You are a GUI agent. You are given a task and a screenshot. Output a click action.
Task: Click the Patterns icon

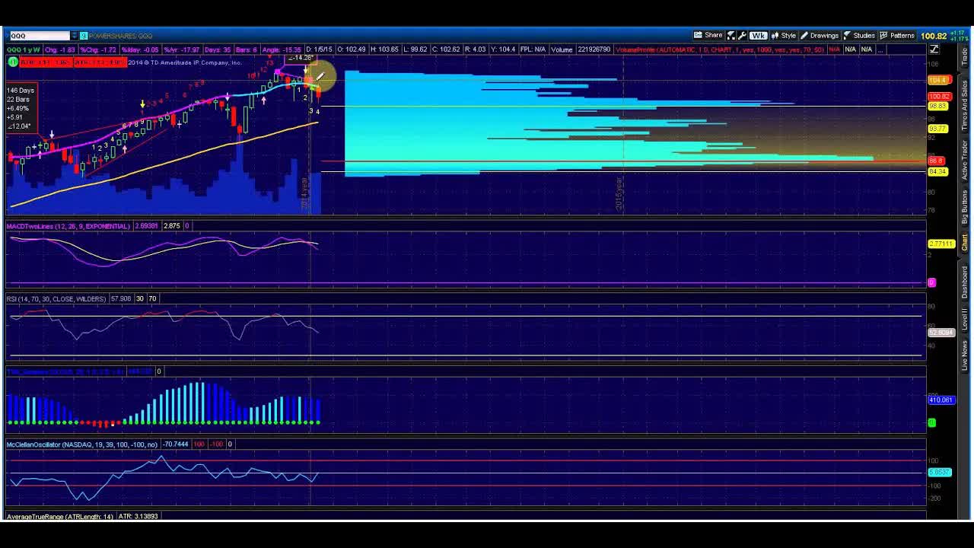click(884, 36)
